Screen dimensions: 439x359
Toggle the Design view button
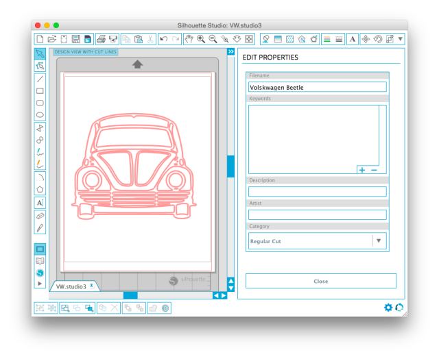(40, 249)
